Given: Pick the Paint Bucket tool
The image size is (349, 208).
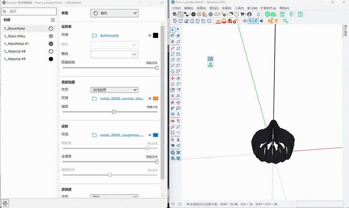Looking at the screenshot, I should pos(173,36).
